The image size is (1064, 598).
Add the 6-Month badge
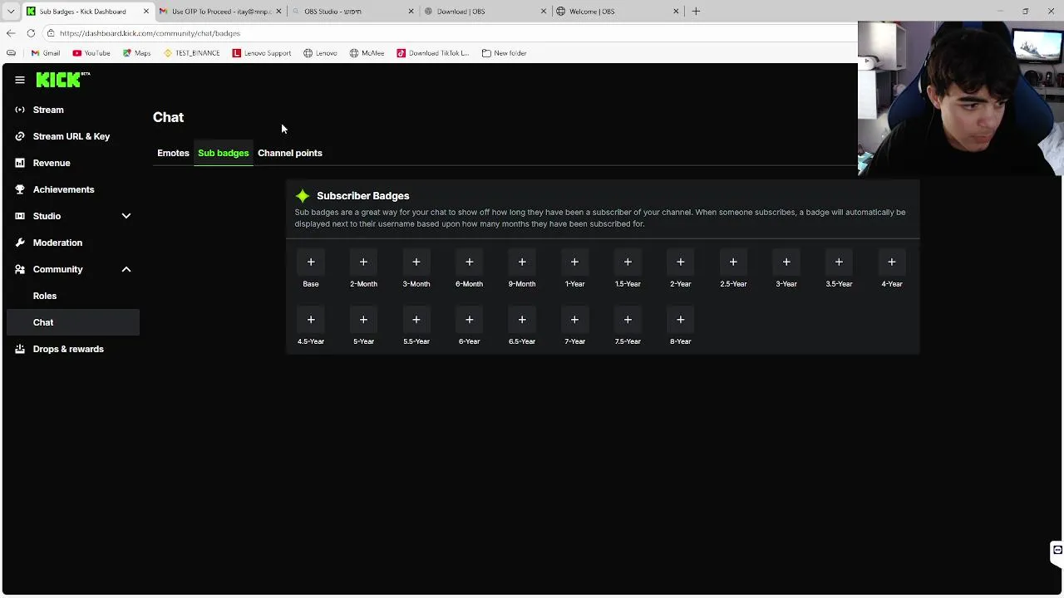pyautogui.click(x=469, y=262)
